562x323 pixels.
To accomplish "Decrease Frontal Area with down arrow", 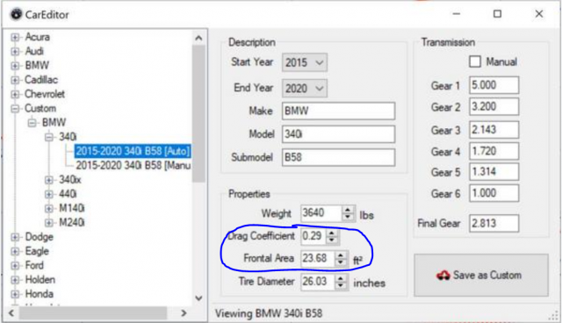I will pos(341,262).
